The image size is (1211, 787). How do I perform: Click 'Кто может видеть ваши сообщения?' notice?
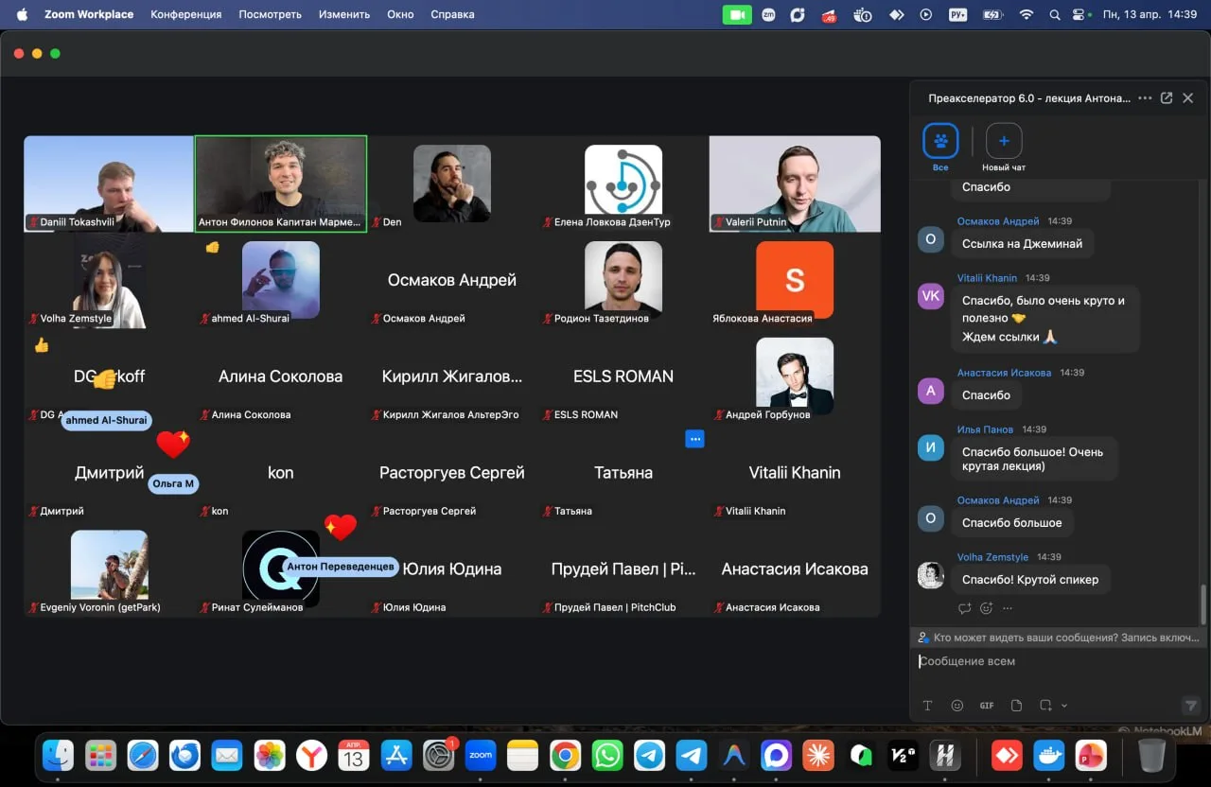[1058, 638]
